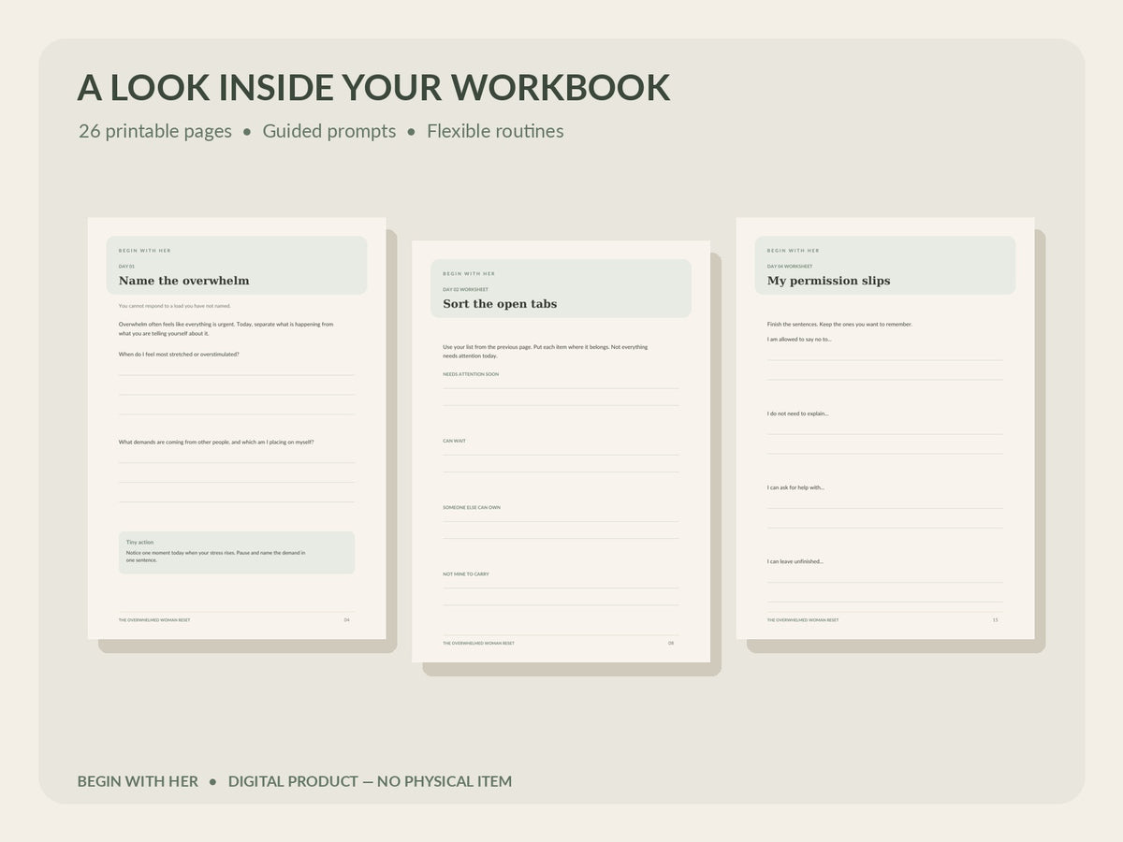Select the 'DAY 02 WORKSHEET' label
This screenshot has height=842, width=1123.
465,290
